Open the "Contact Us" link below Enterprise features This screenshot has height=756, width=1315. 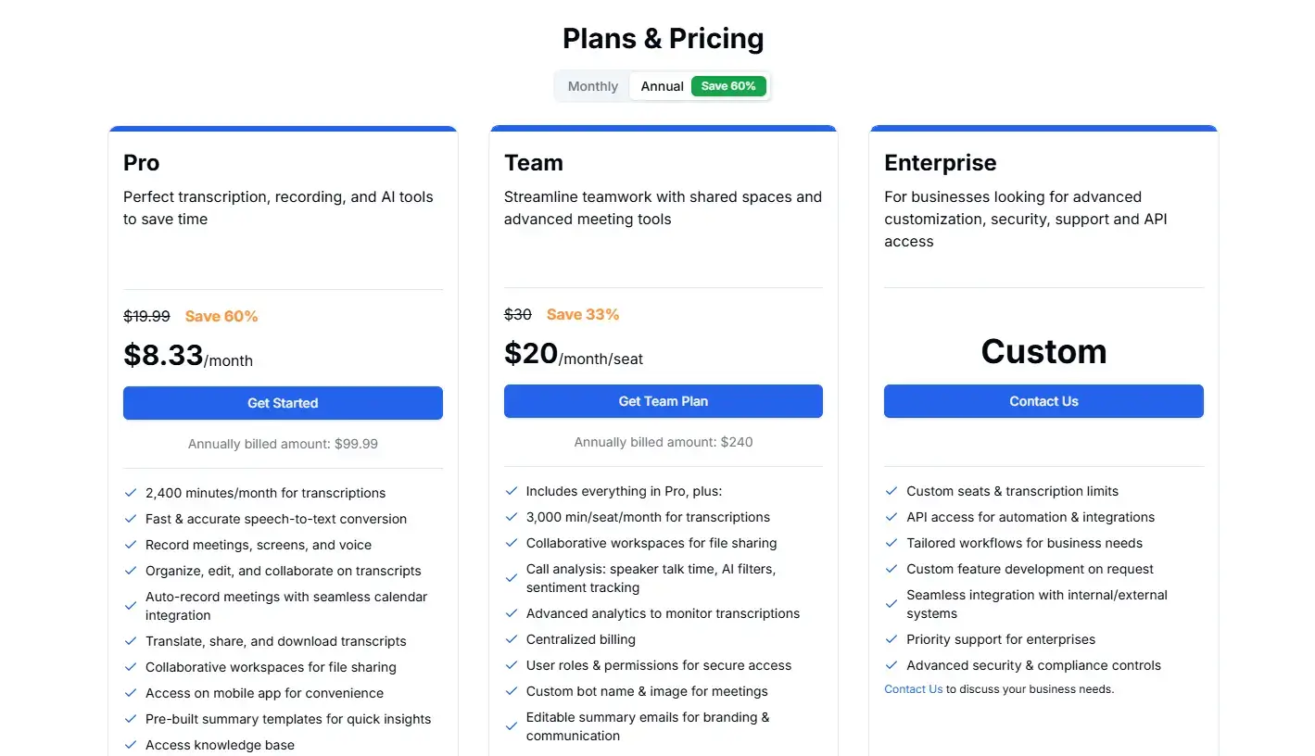913,688
